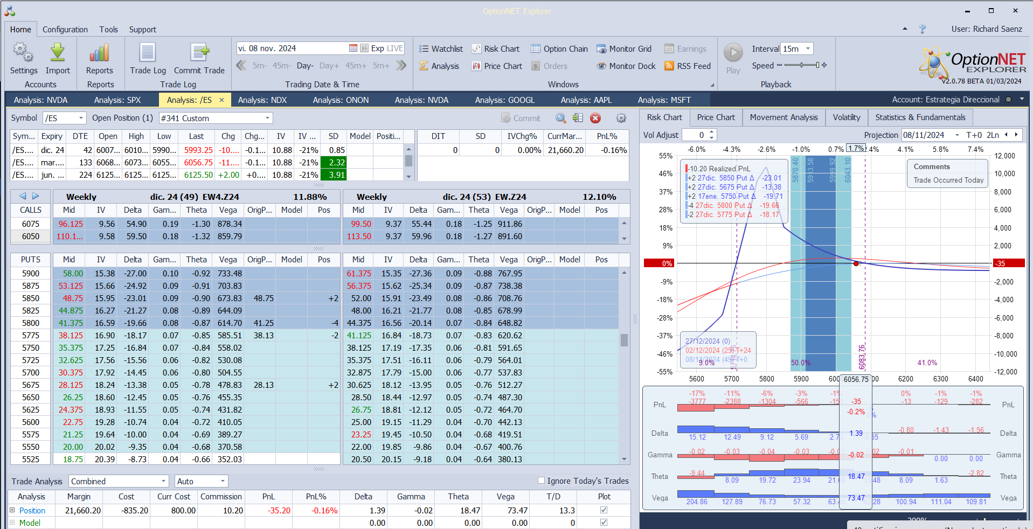Screen dimensions: 1033x529
Task: Switch to the Volatility tab
Action: (x=846, y=117)
